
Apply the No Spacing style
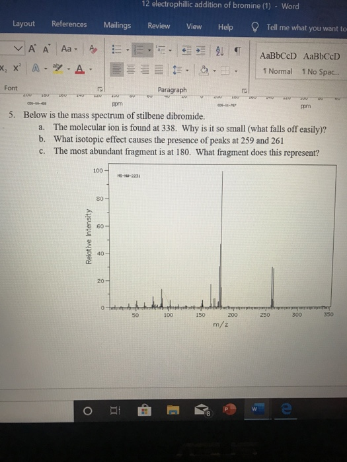pos(322,64)
